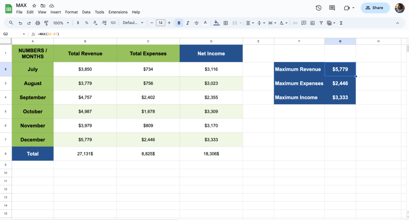The image size is (409, 220).
Task: Star the MAX document
Action: (34, 6)
